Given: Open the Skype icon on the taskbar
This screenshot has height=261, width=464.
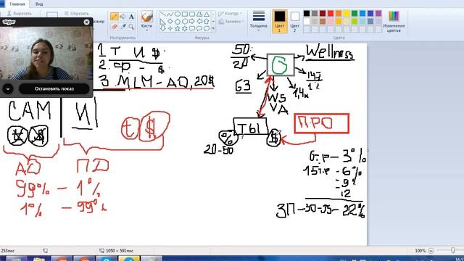Looking at the screenshot, I should click(x=106, y=259).
